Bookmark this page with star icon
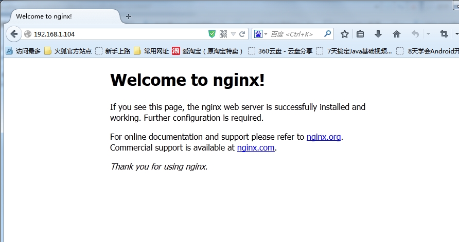Viewport: 459px width, 242px height. tap(345, 34)
